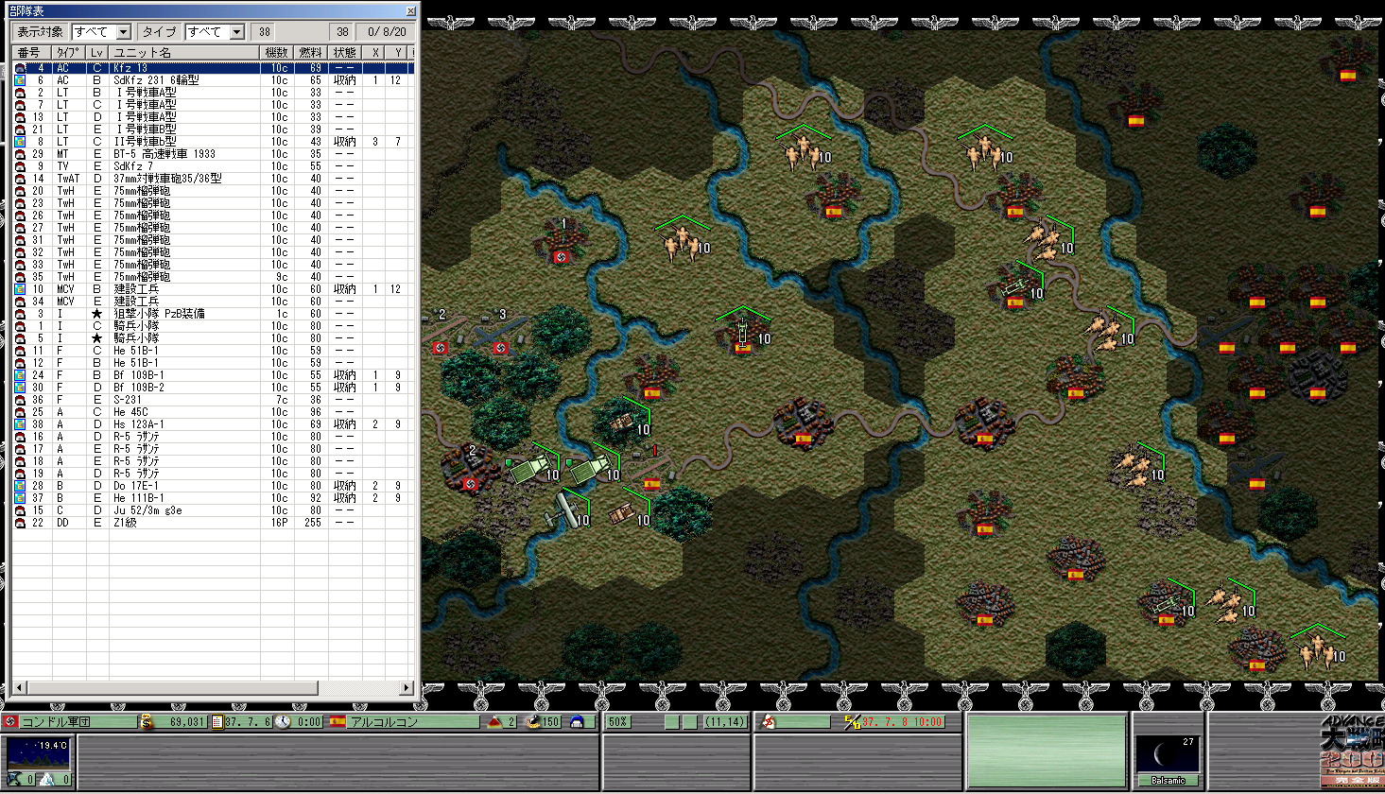Select the He 111B-1 unit row
Viewport: 1385px width, 794px height.
[x=213, y=498]
